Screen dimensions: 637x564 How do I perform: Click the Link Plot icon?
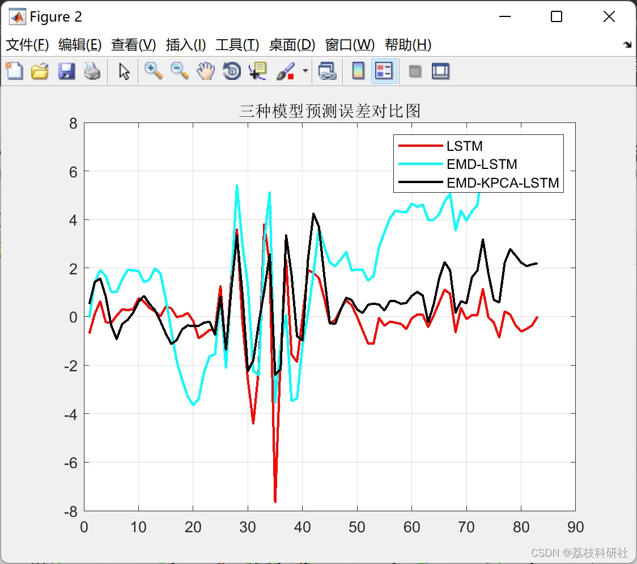tap(328, 71)
